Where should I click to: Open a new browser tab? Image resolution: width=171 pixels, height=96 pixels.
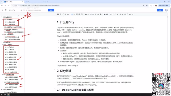pos(47,2)
